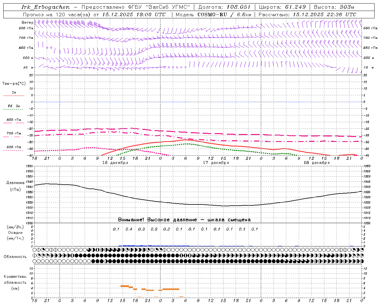The height and width of the screenshot is (303, 379).
Task: Click the Давление pressure panel label
Action: [15, 183]
